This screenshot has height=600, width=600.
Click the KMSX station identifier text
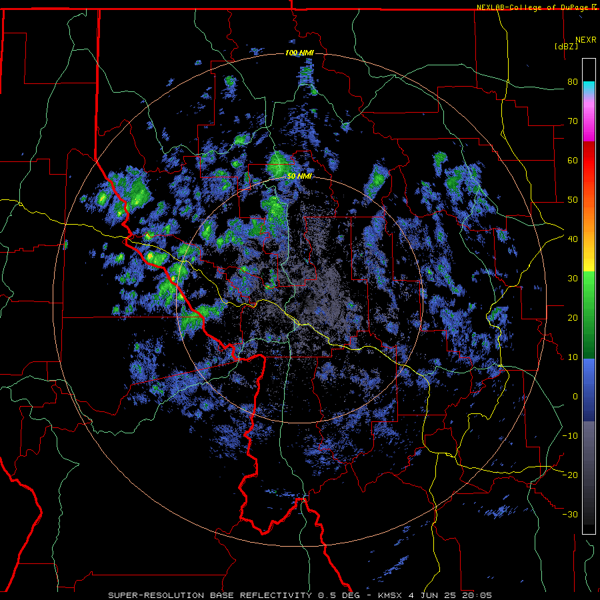389,595
